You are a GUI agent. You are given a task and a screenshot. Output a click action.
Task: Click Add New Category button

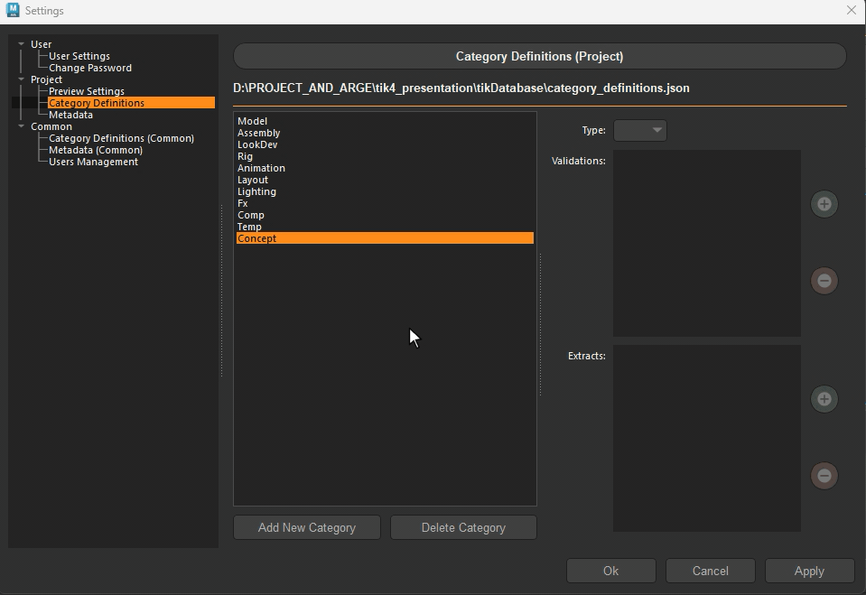(x=306, y=527)
